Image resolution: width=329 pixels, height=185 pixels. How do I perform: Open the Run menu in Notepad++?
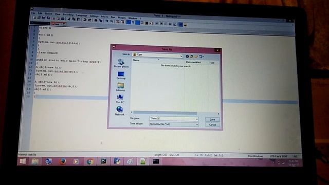113,17
